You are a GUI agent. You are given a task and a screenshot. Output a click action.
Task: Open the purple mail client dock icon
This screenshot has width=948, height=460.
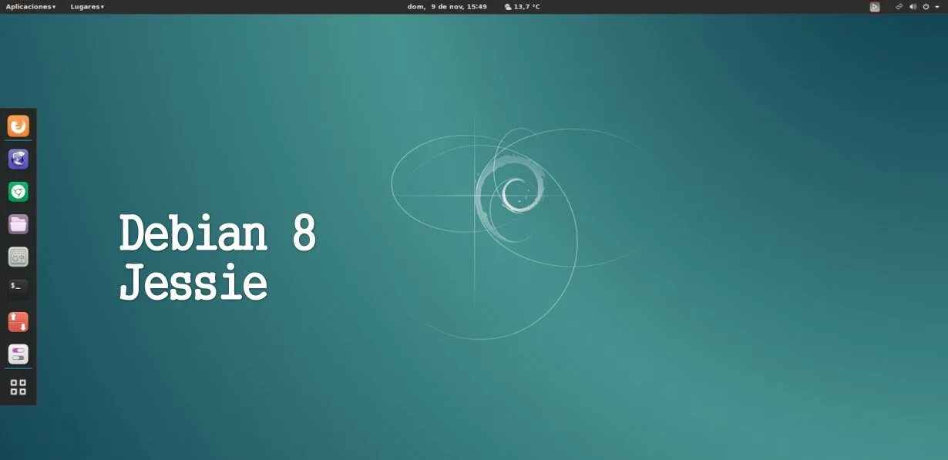click(18, 159)
